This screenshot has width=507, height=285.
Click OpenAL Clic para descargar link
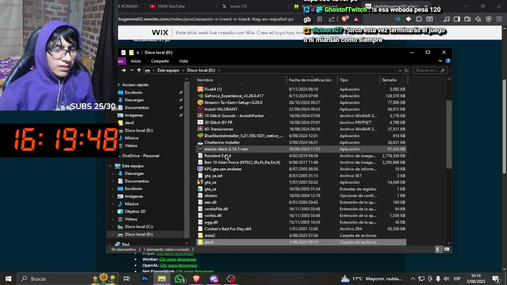pyautogui.click(x=179, y=265)
